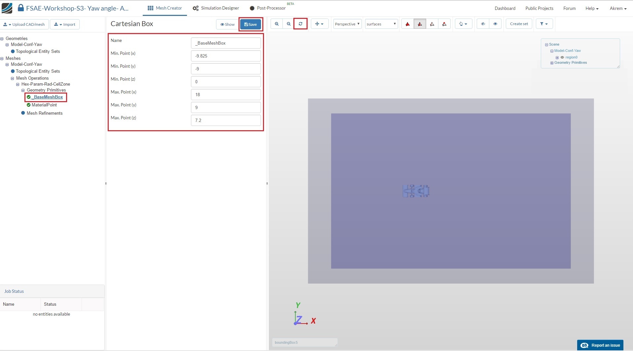The height and width of the screenshot is (351, 633).
Task: Collapse the Mesh Operations node
Action: point(13,78)
